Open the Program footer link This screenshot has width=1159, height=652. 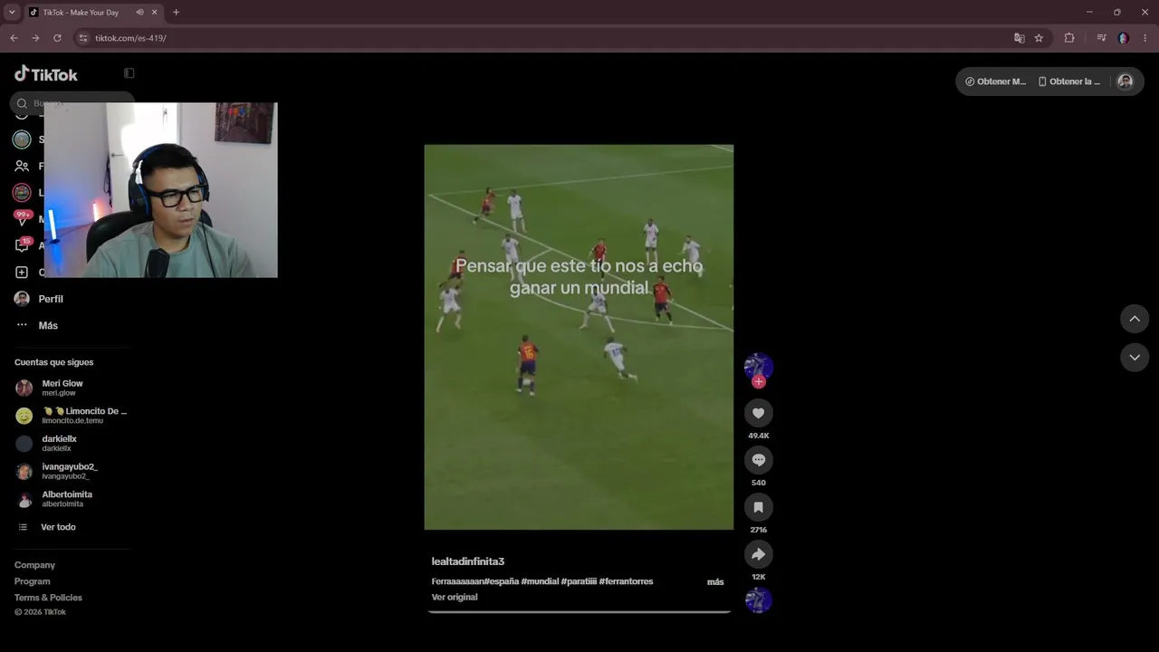click(x=33, y=581)
